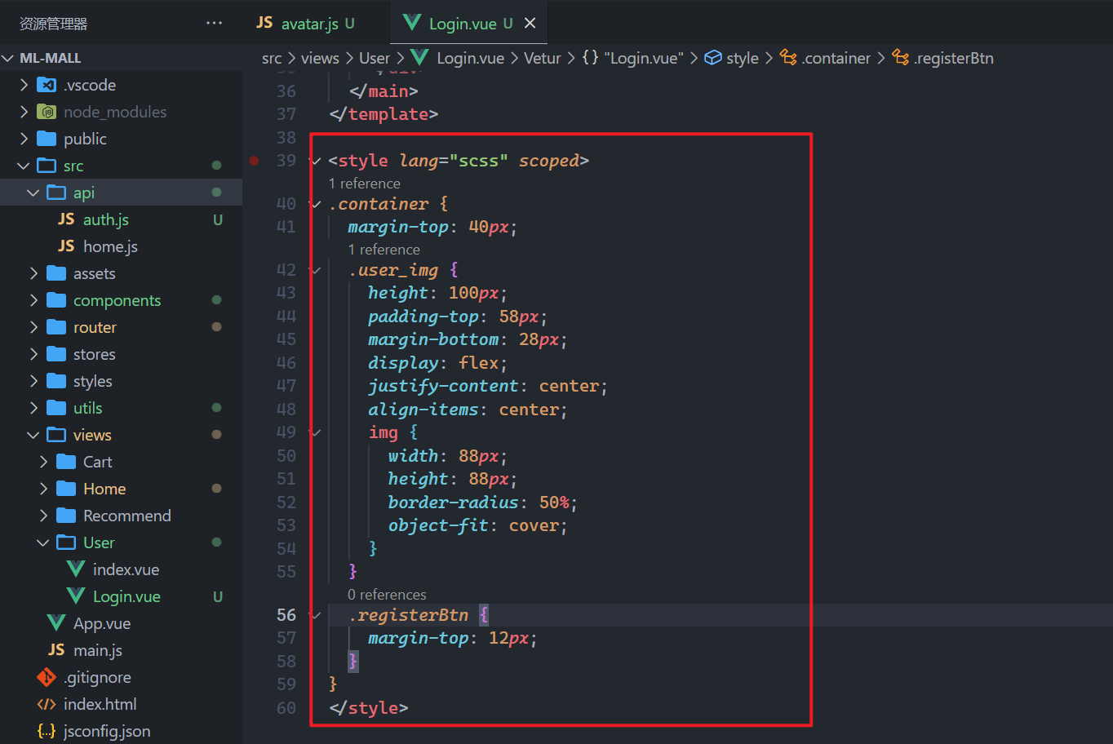1113x744 pixels.
Task: Click the JSON braces icon beside jsconfig.json
Action: point(47,731)
